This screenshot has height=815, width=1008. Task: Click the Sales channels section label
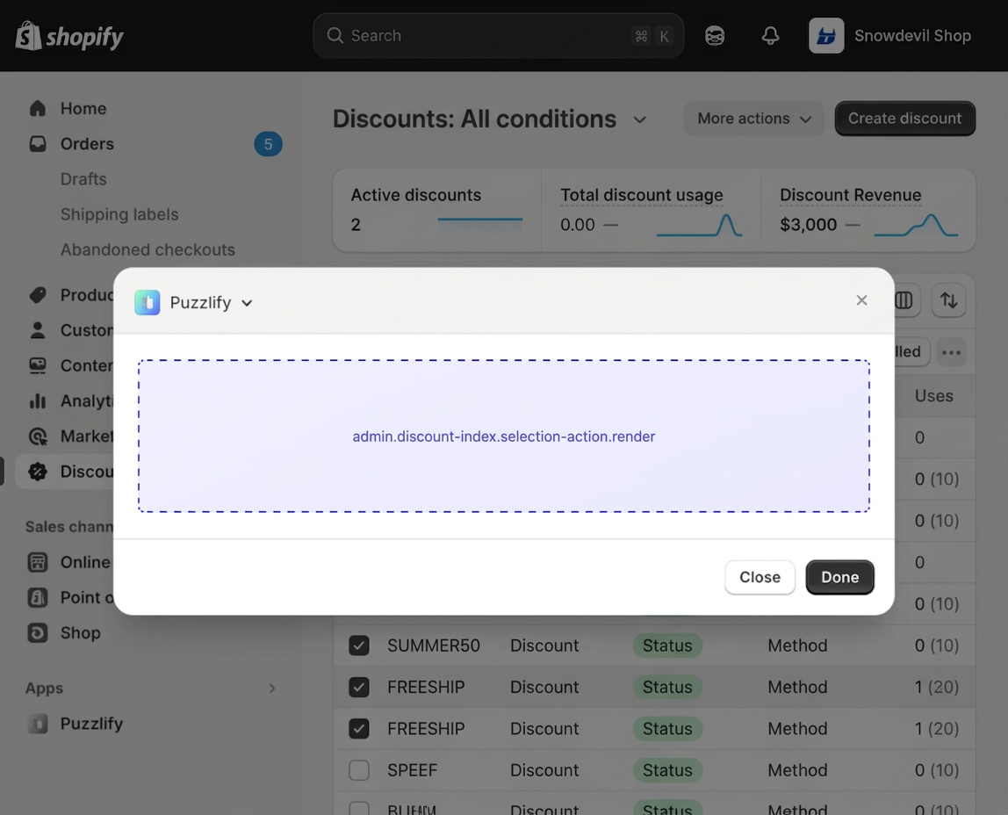pyautogui.click(x=69, y=526)
